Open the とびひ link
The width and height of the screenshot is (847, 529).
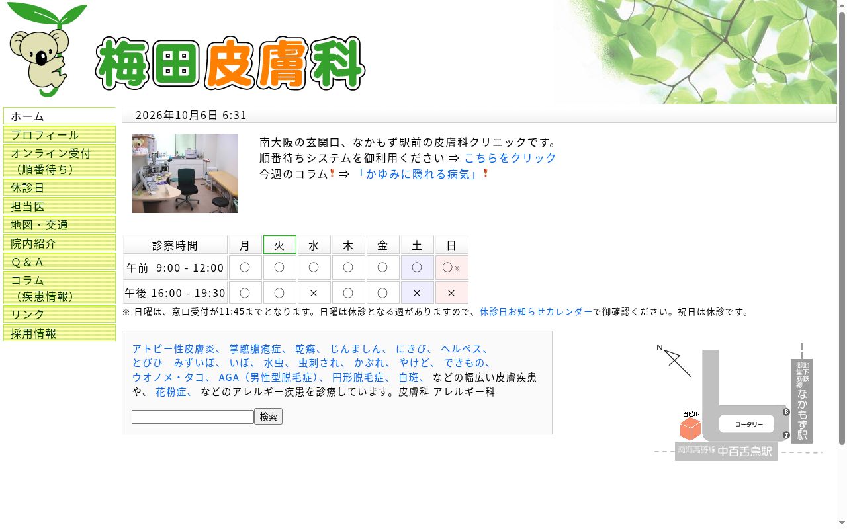click(147, 363)
